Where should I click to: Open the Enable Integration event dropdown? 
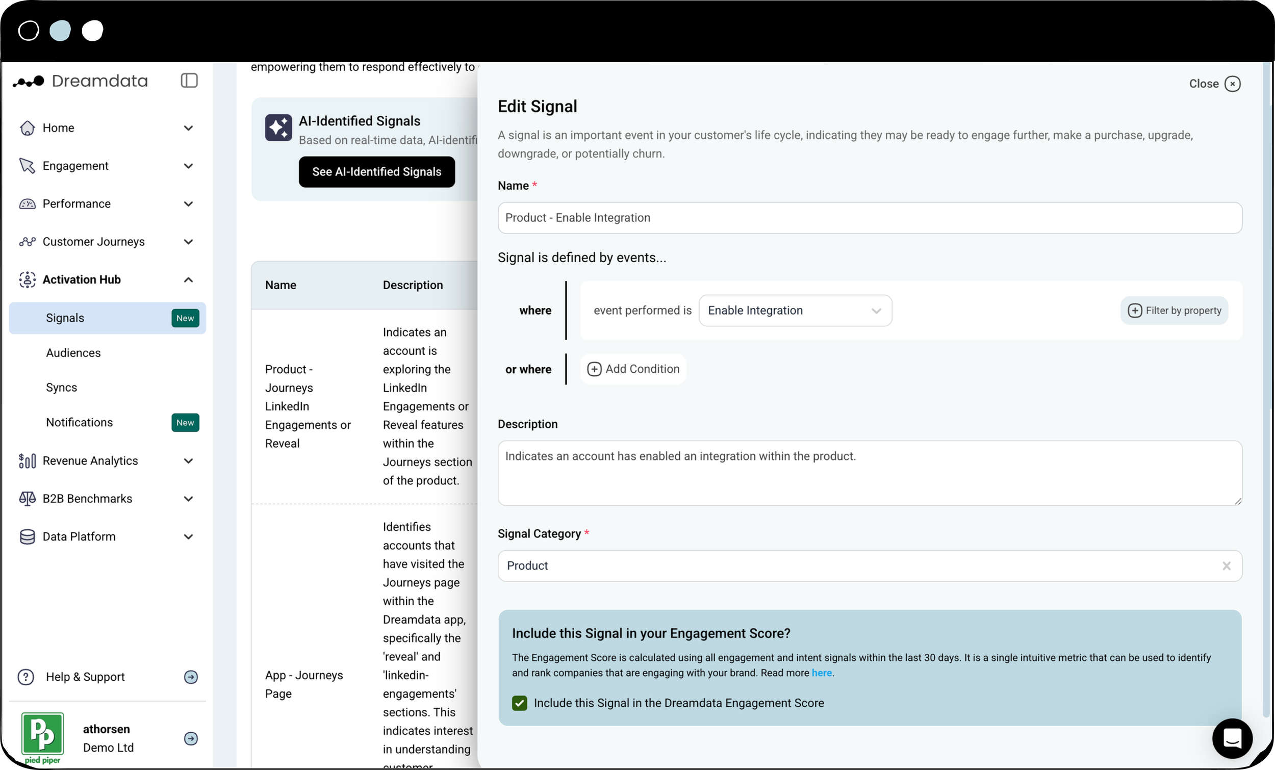point(795,311)
